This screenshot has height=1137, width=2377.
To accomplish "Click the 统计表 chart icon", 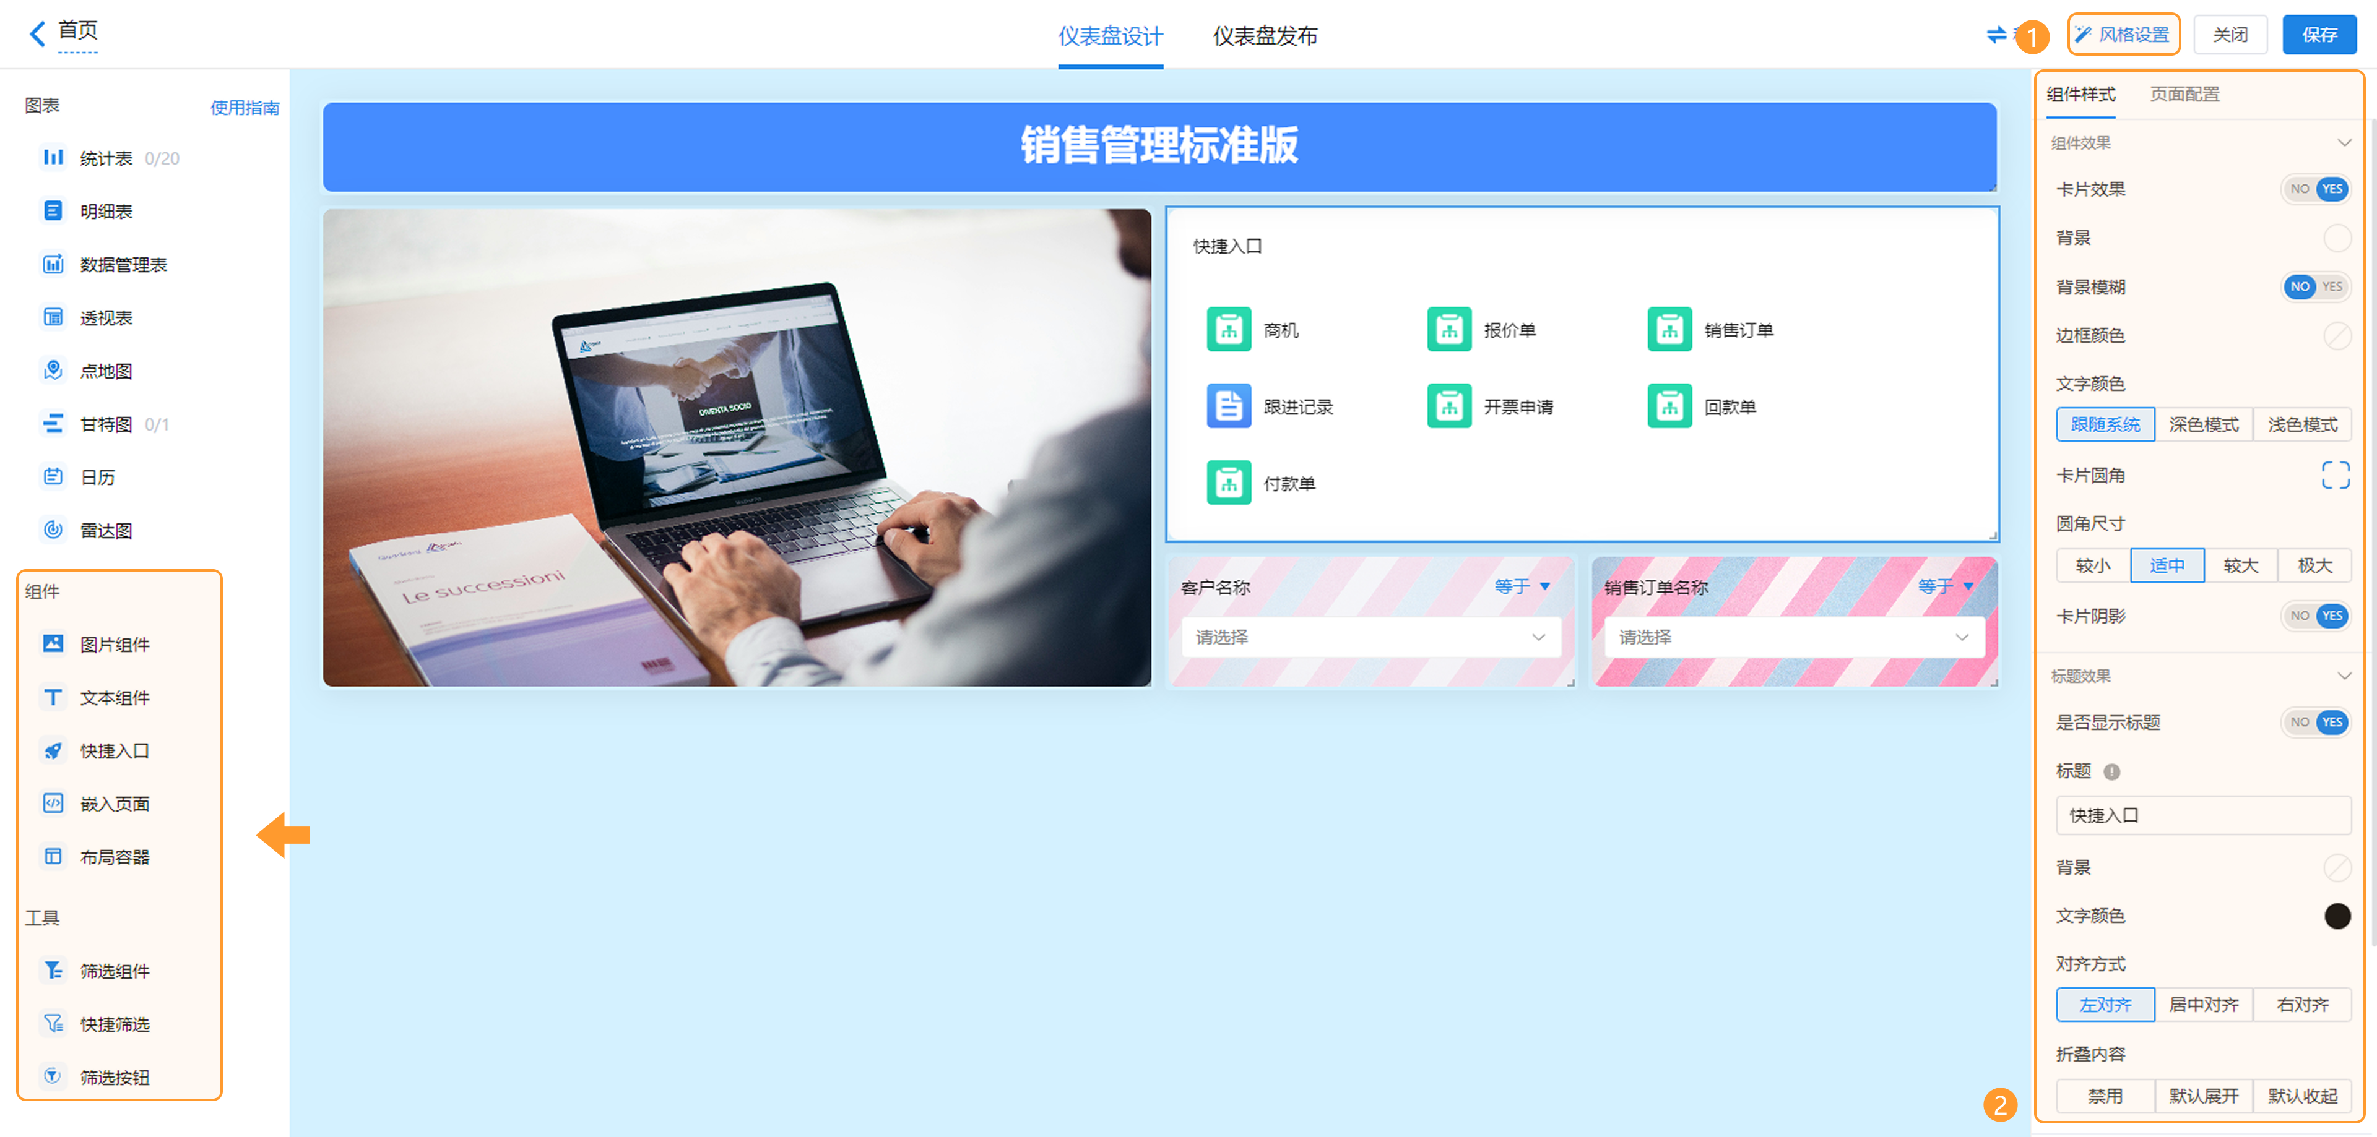I will point(53,158).
